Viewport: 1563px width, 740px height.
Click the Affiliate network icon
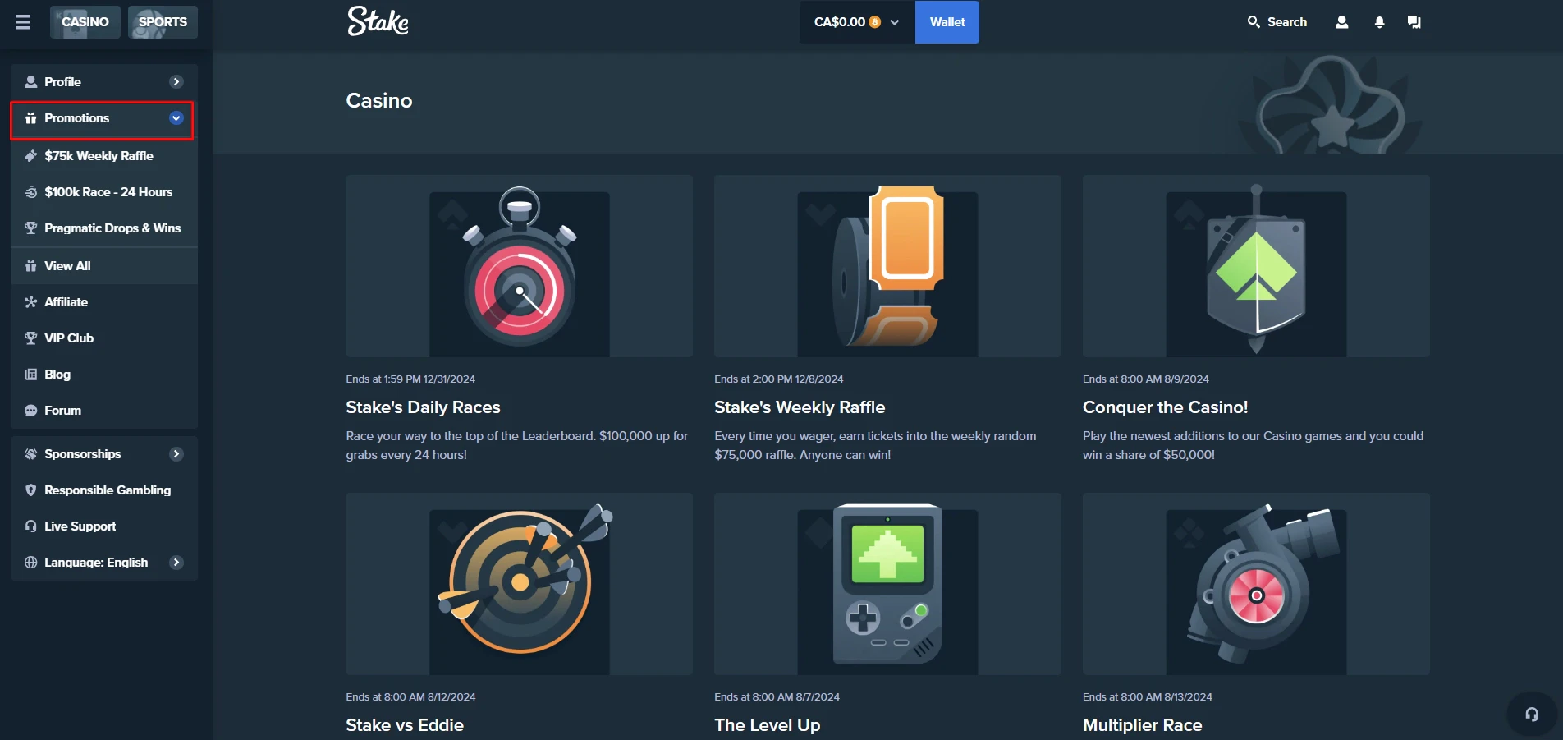pyautogui.click(x=31, y=302)
